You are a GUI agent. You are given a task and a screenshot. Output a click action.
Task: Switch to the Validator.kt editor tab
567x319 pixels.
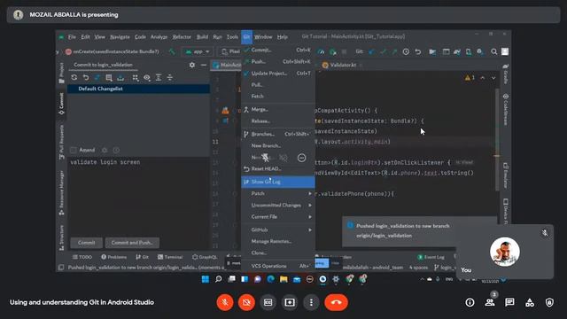(339, 65)
